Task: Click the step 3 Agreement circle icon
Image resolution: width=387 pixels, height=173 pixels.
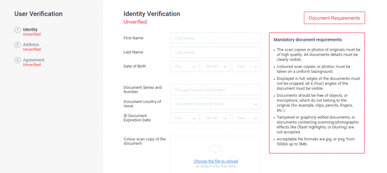Action: [x=17, y=60]
